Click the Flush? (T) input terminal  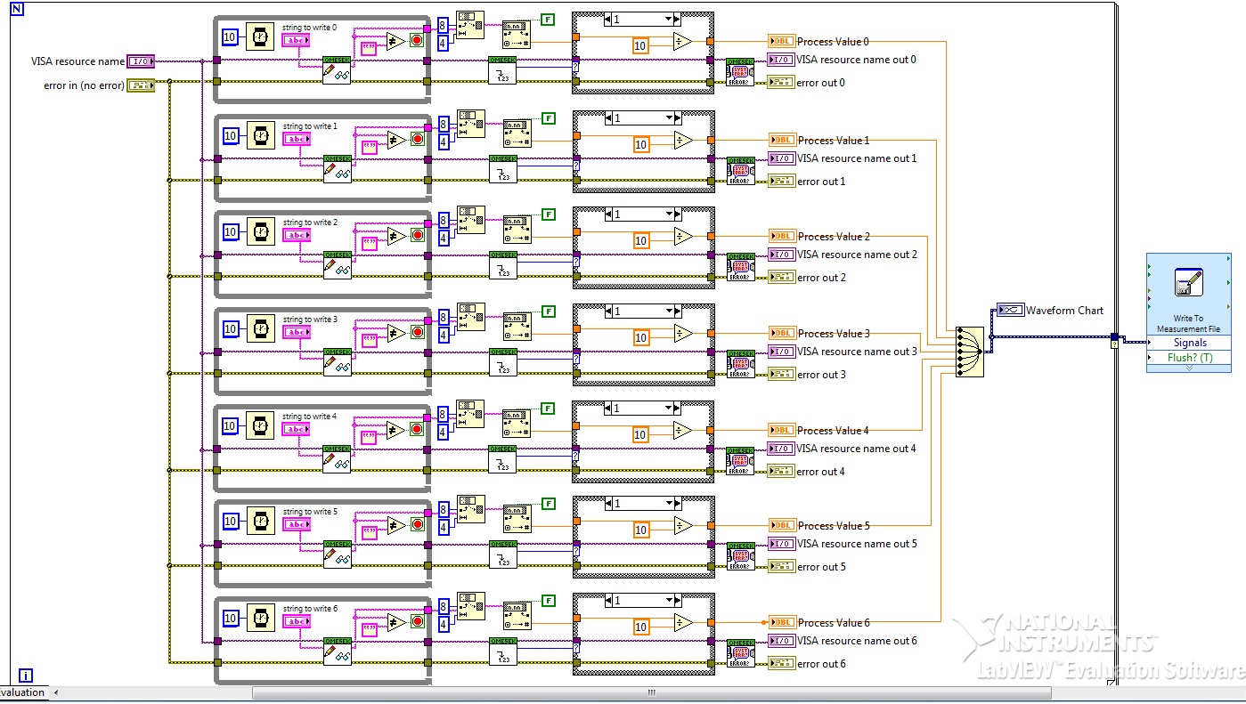[x=1189, y=358]
